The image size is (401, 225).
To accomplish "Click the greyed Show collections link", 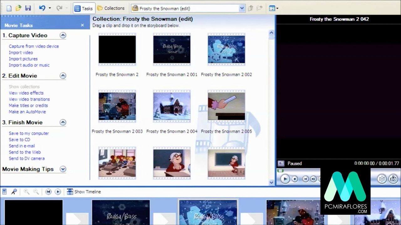I will [x=24, y=87].
